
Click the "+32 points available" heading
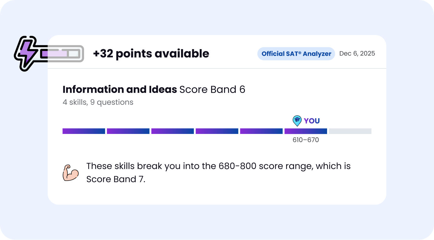pos(151,54)
